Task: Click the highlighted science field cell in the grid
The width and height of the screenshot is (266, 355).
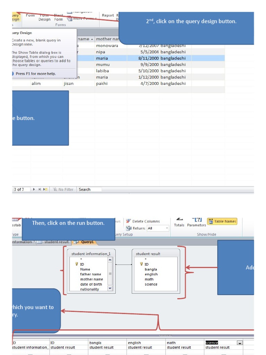Action: (212, 343)
